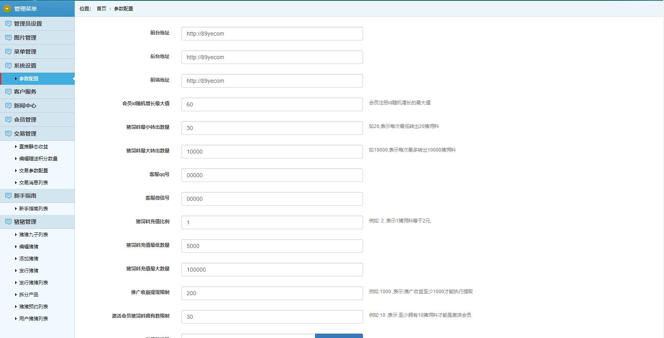Viewport: 664px width, 338px height.
Task: Open the 新手指南列表 submenu item
Action: (34, 209)
